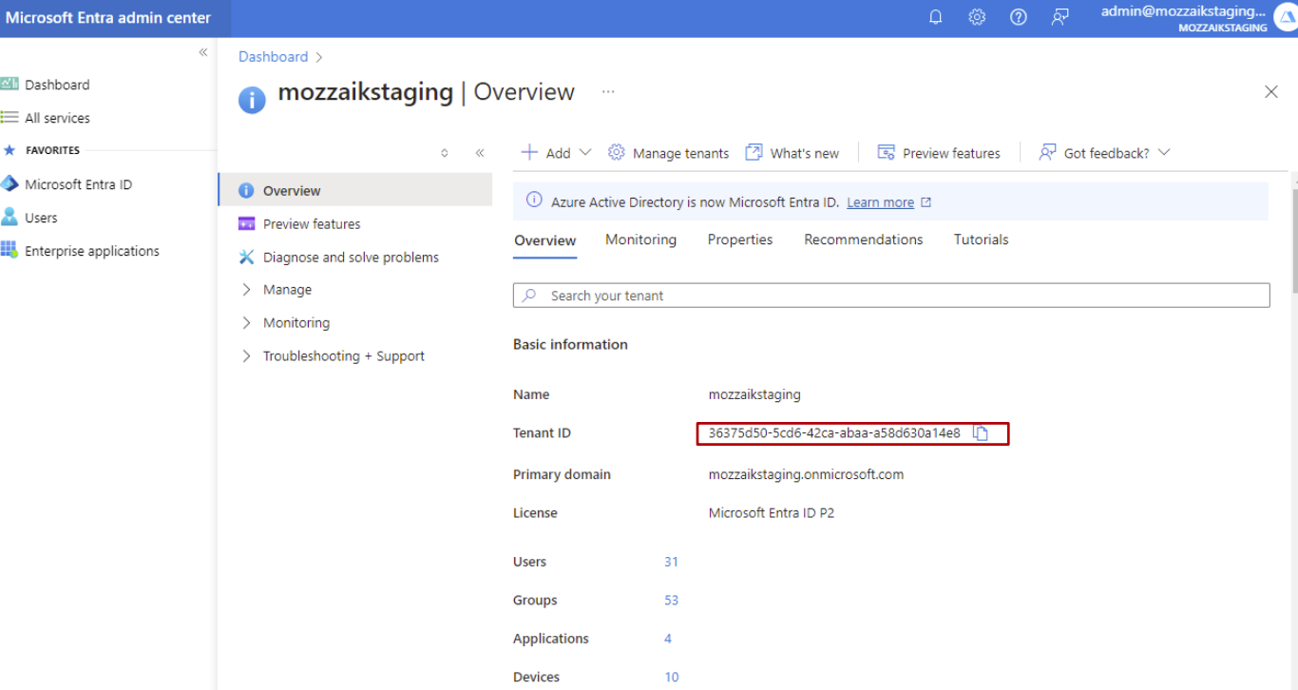
Task: Copy the Tenant ID to clipboard
Action: click(x=981, y=433)
